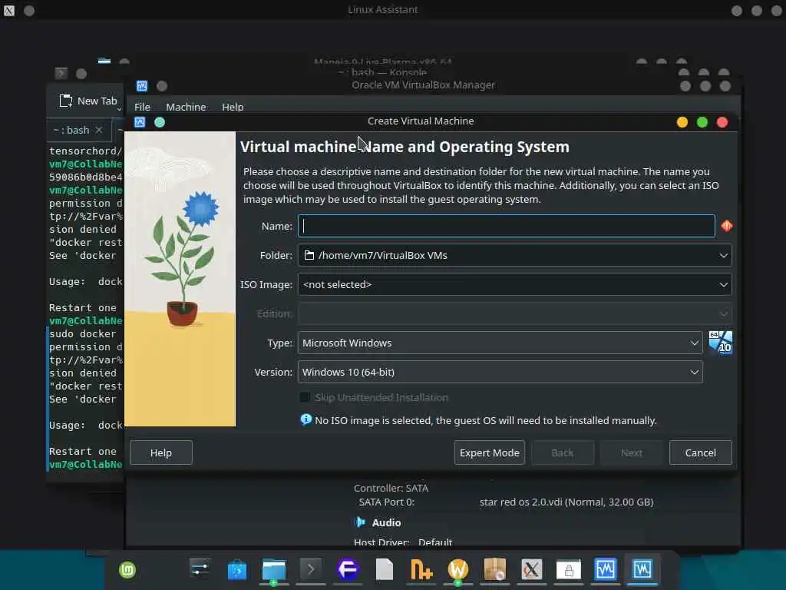Open the Linux Mint start menu

(127, 570)
